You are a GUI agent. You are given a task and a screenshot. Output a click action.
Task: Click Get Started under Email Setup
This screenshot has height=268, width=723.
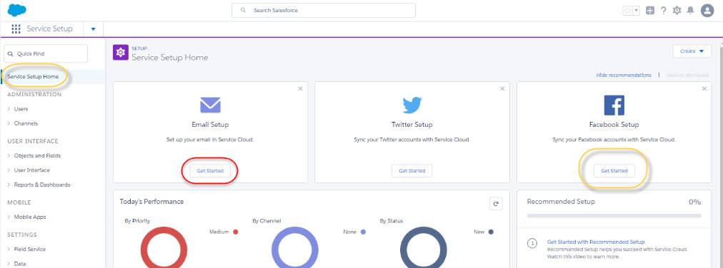pyautogui.click(x=210, y=170)
